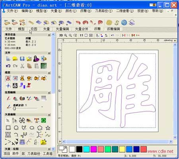Click the undo arrow in file panel
The width and height of the screenshot is (179, 159).
[x=8, y=66]
